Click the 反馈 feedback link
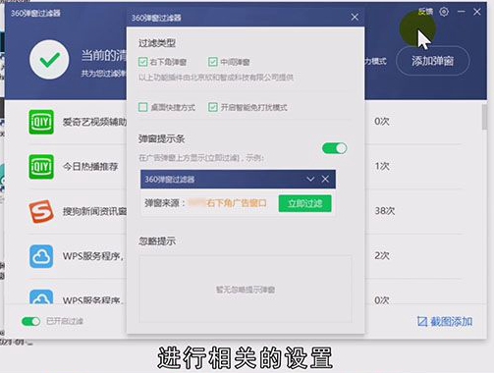The image size is (494, 373). pos(425,12)
